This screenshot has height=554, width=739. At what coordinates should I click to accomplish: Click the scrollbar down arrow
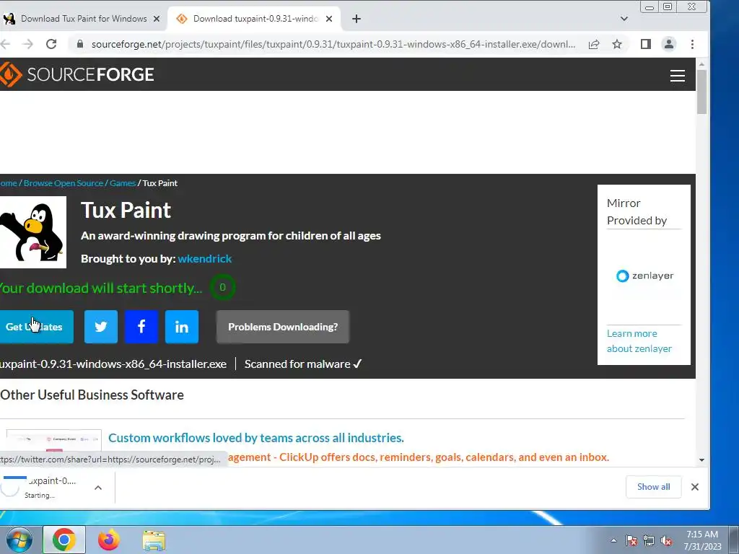tap(701, 460)
